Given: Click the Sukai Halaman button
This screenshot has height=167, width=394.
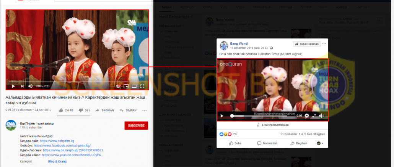Looking at the screenshot, I should [307, 44].
